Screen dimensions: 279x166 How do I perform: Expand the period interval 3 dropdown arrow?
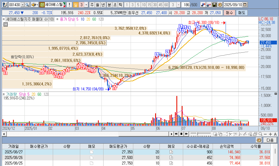click(x=86, y=5)
